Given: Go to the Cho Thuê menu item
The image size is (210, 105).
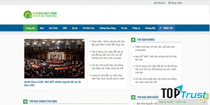Looking at the screenshot, I should (x=53, y=28).
